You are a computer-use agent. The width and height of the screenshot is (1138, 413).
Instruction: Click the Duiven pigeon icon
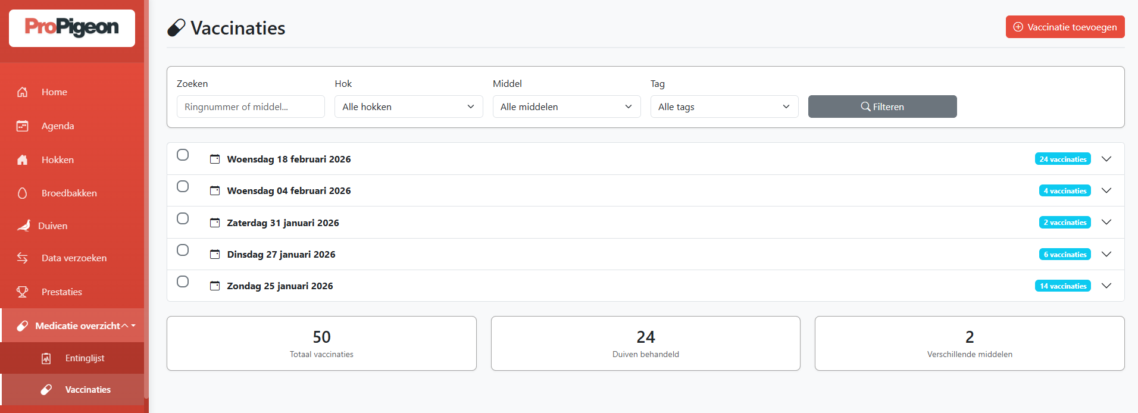pyautogui.click(x=24, y=226)
